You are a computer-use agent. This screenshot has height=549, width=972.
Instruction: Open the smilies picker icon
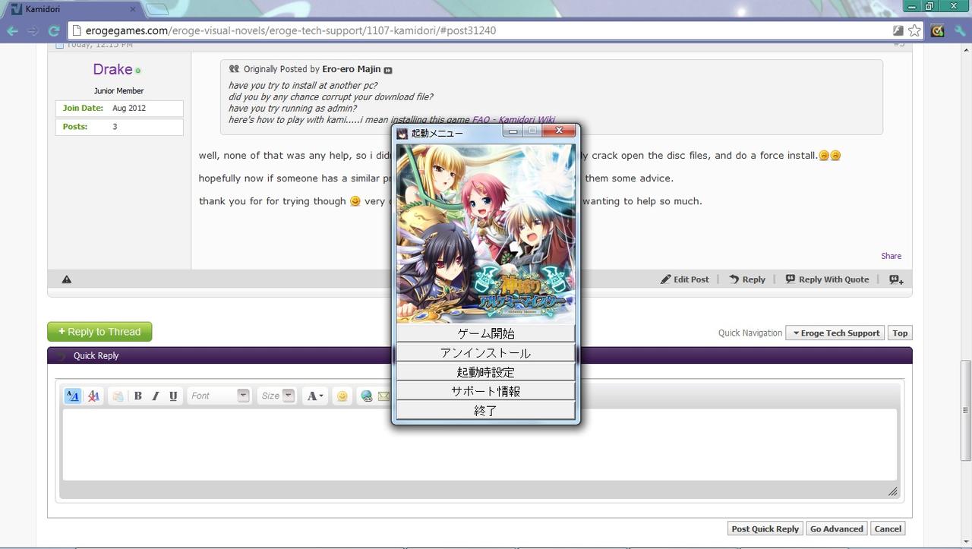[x=342, y=396]
